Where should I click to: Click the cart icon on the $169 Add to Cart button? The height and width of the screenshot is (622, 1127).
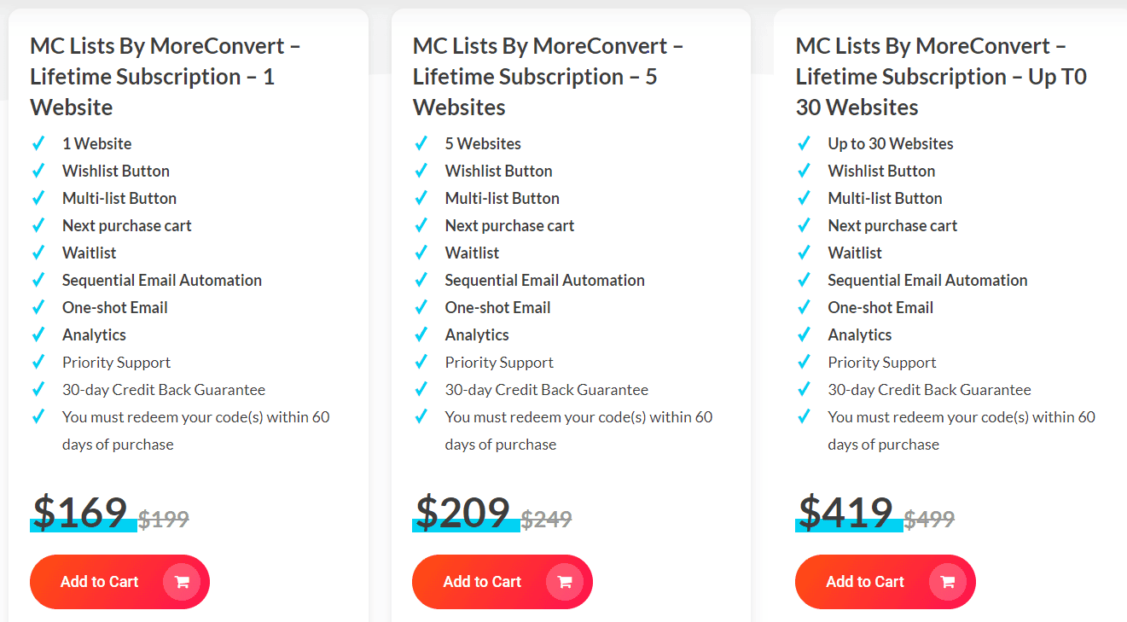point(183,581)
